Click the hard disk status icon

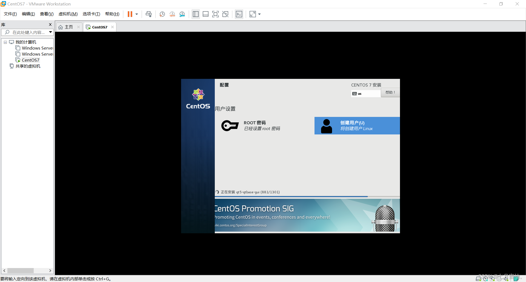point(478,279)
